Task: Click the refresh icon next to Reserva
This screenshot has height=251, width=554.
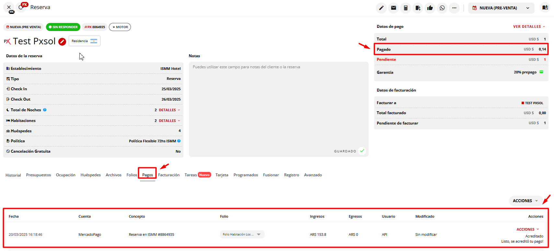Action: tap(21, 7)
